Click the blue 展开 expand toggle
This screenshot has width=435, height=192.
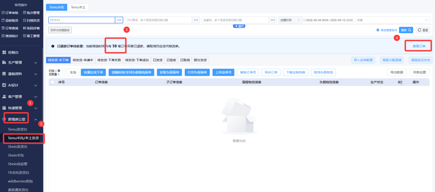click(239, 26)
